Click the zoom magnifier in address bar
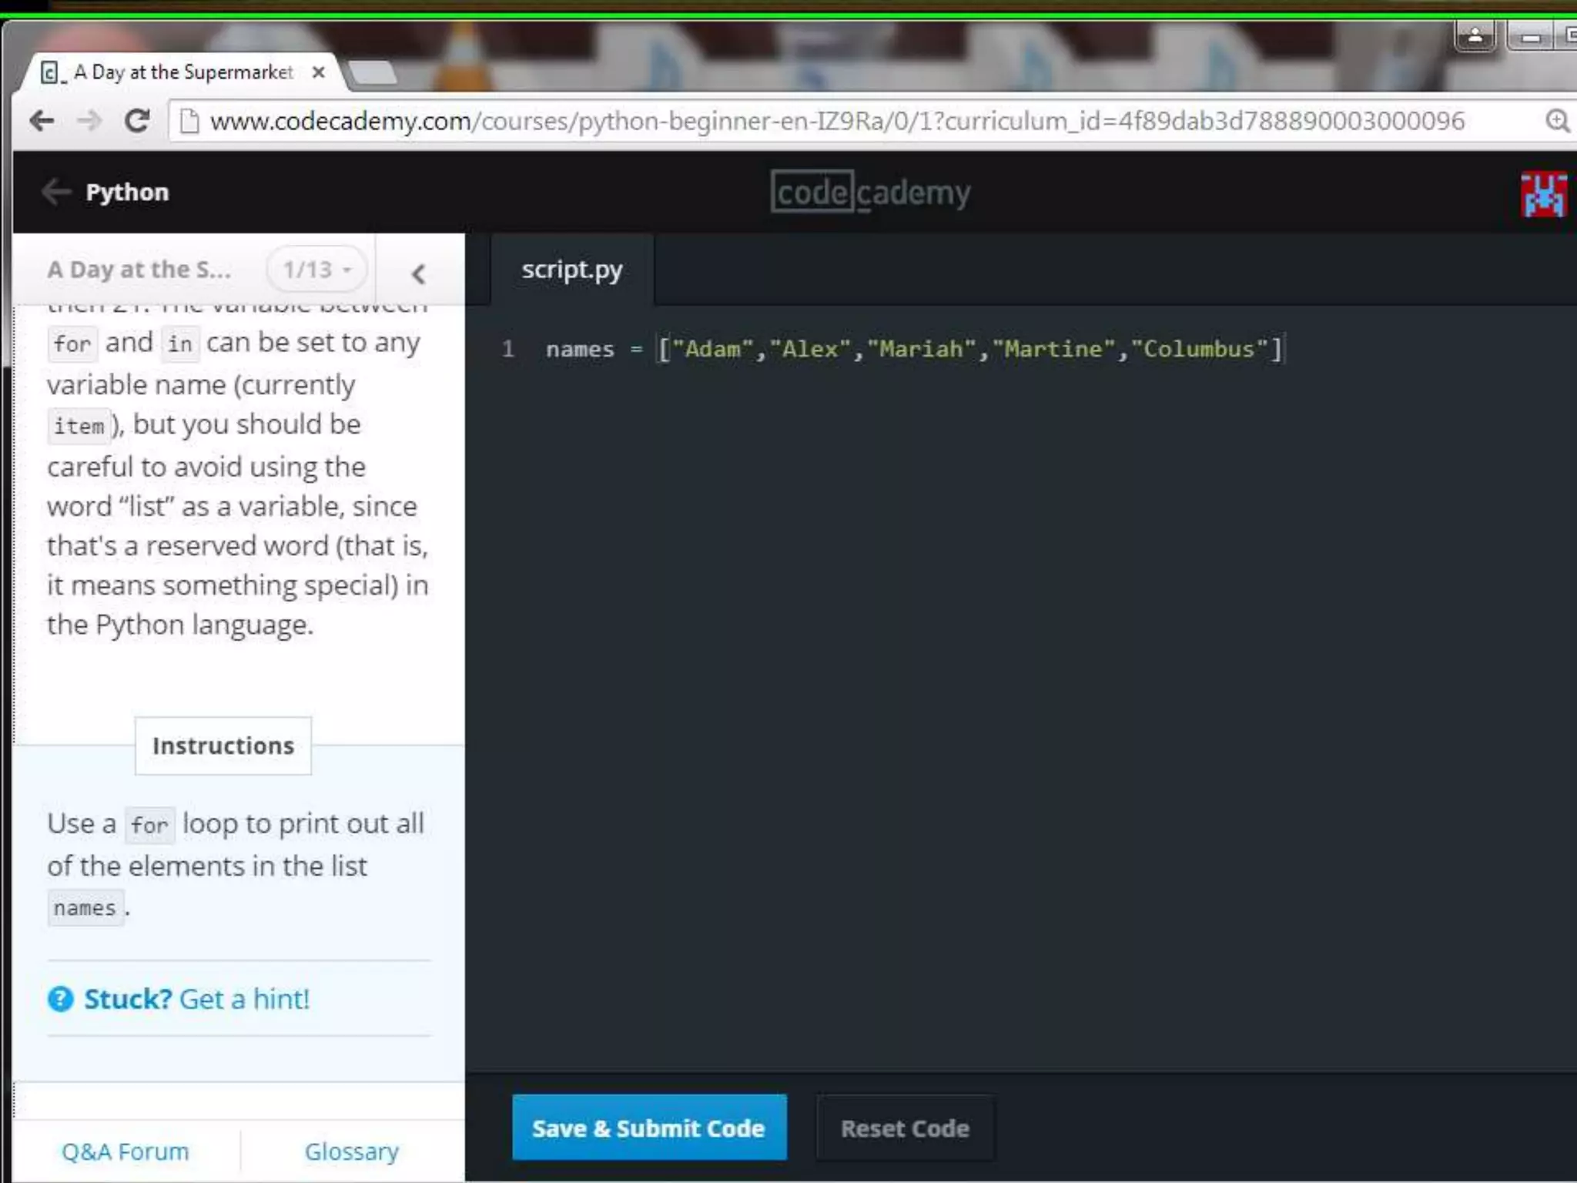The width and height of the screenshot is (1577, 1183). point(1556,121)
